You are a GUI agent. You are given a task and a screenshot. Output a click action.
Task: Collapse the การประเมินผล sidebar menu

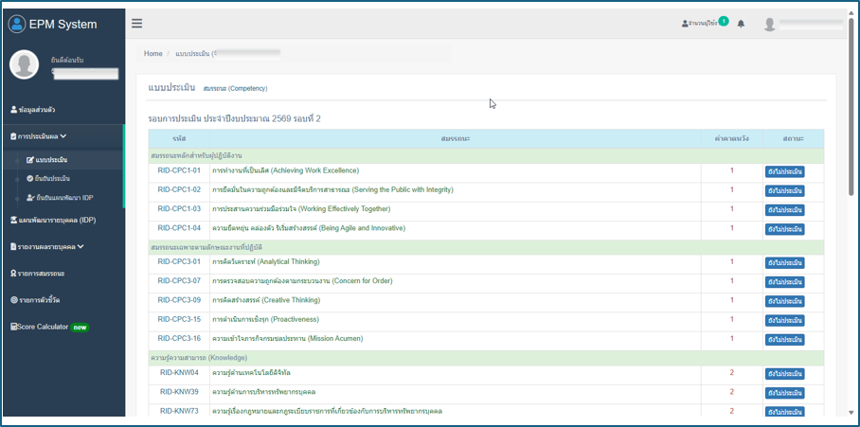tap(39, 136)
